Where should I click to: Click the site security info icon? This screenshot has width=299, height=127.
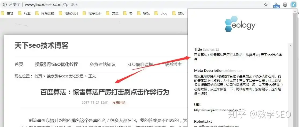point(5,4)
